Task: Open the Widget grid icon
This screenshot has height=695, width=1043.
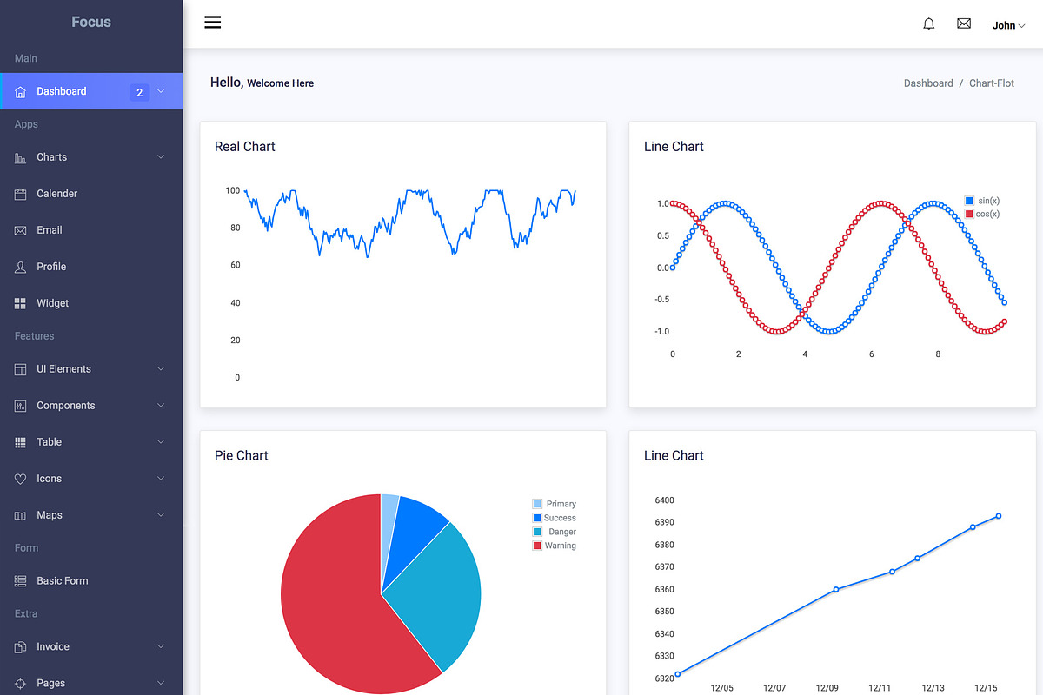Action: 19,302
